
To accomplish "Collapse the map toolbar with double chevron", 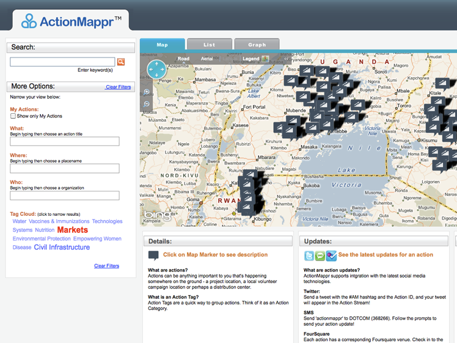I will tap(287, 59).
